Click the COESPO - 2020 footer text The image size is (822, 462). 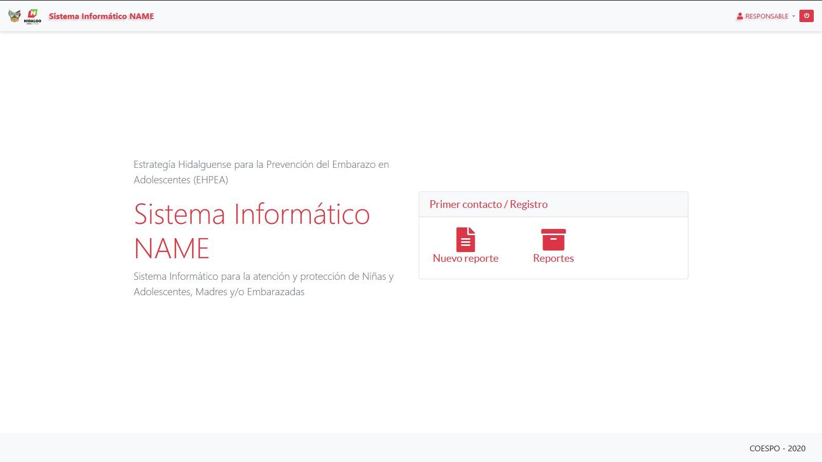tap(777, 449)
